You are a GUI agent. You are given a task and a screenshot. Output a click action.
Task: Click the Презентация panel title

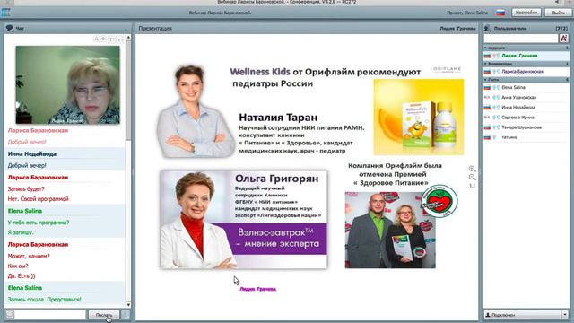pyautogui.click(x=155, y=28)
